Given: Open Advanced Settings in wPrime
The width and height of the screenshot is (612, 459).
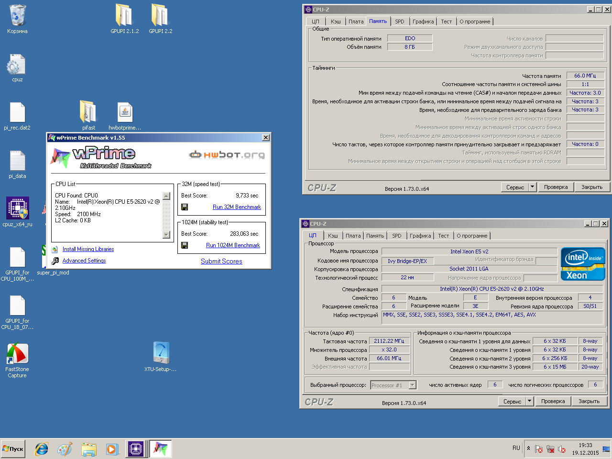Looking at the screenshot, I should (x=84, y=261).
